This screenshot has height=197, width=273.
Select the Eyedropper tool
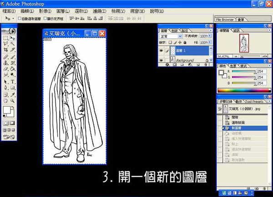pyautogui.click(x=12, y=95)
